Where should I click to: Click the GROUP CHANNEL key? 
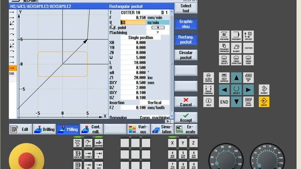208,90
